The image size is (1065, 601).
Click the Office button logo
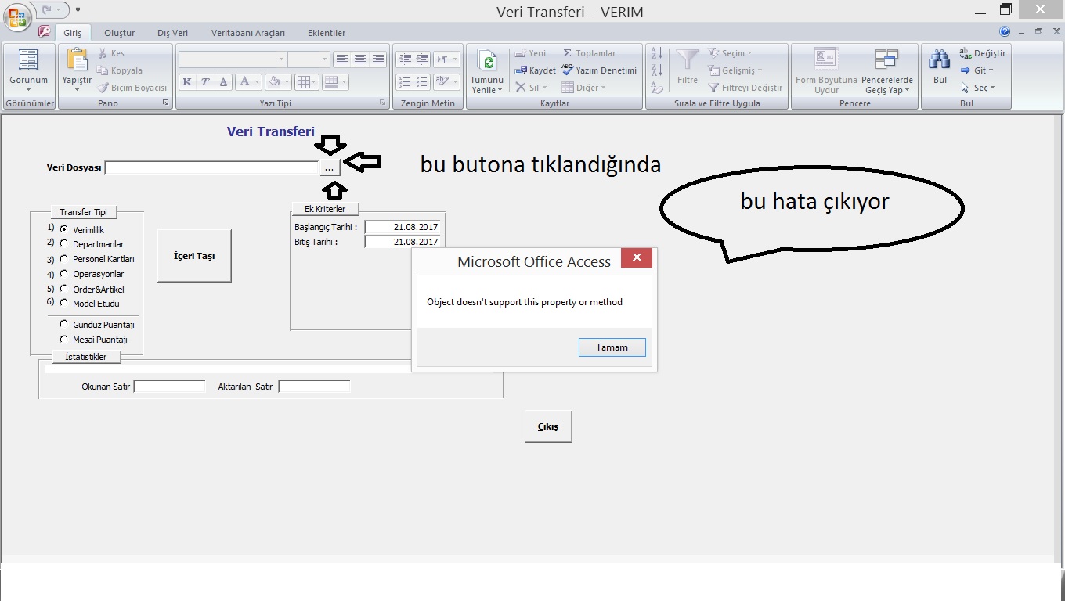tap(17, 16)
